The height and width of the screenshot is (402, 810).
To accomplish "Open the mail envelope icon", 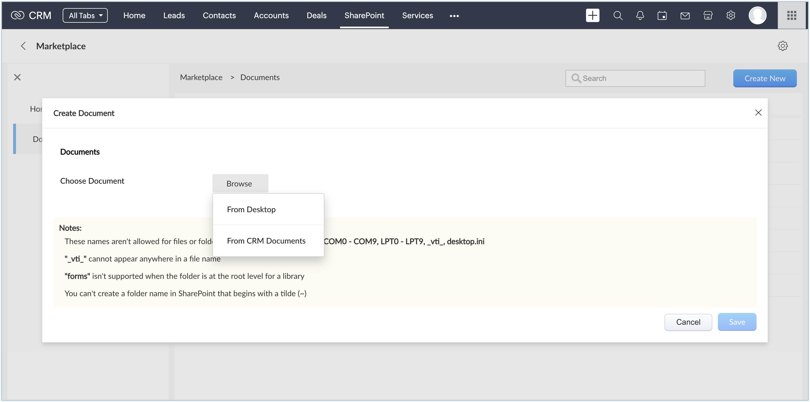I will tap(685, 15).
